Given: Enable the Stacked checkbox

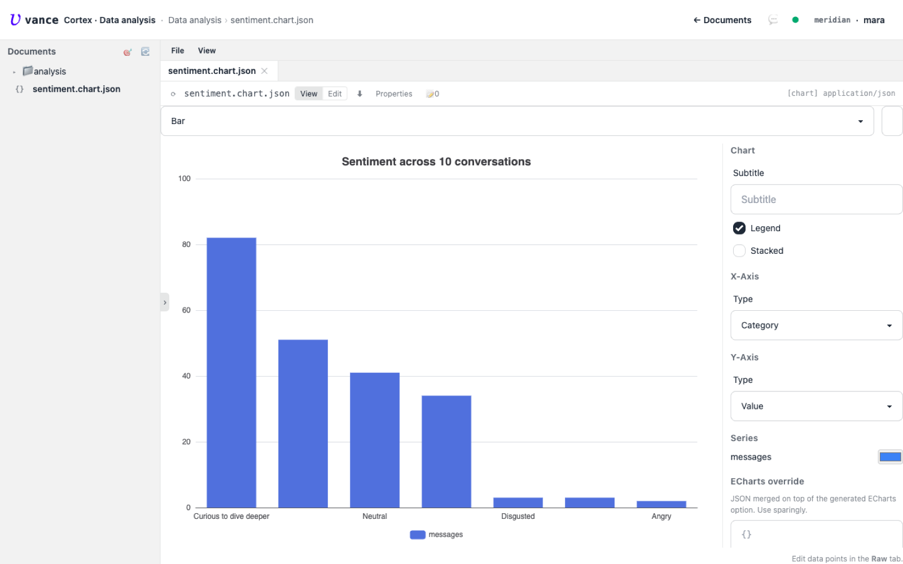Looking at the screenshot, I should coord(739,250).
